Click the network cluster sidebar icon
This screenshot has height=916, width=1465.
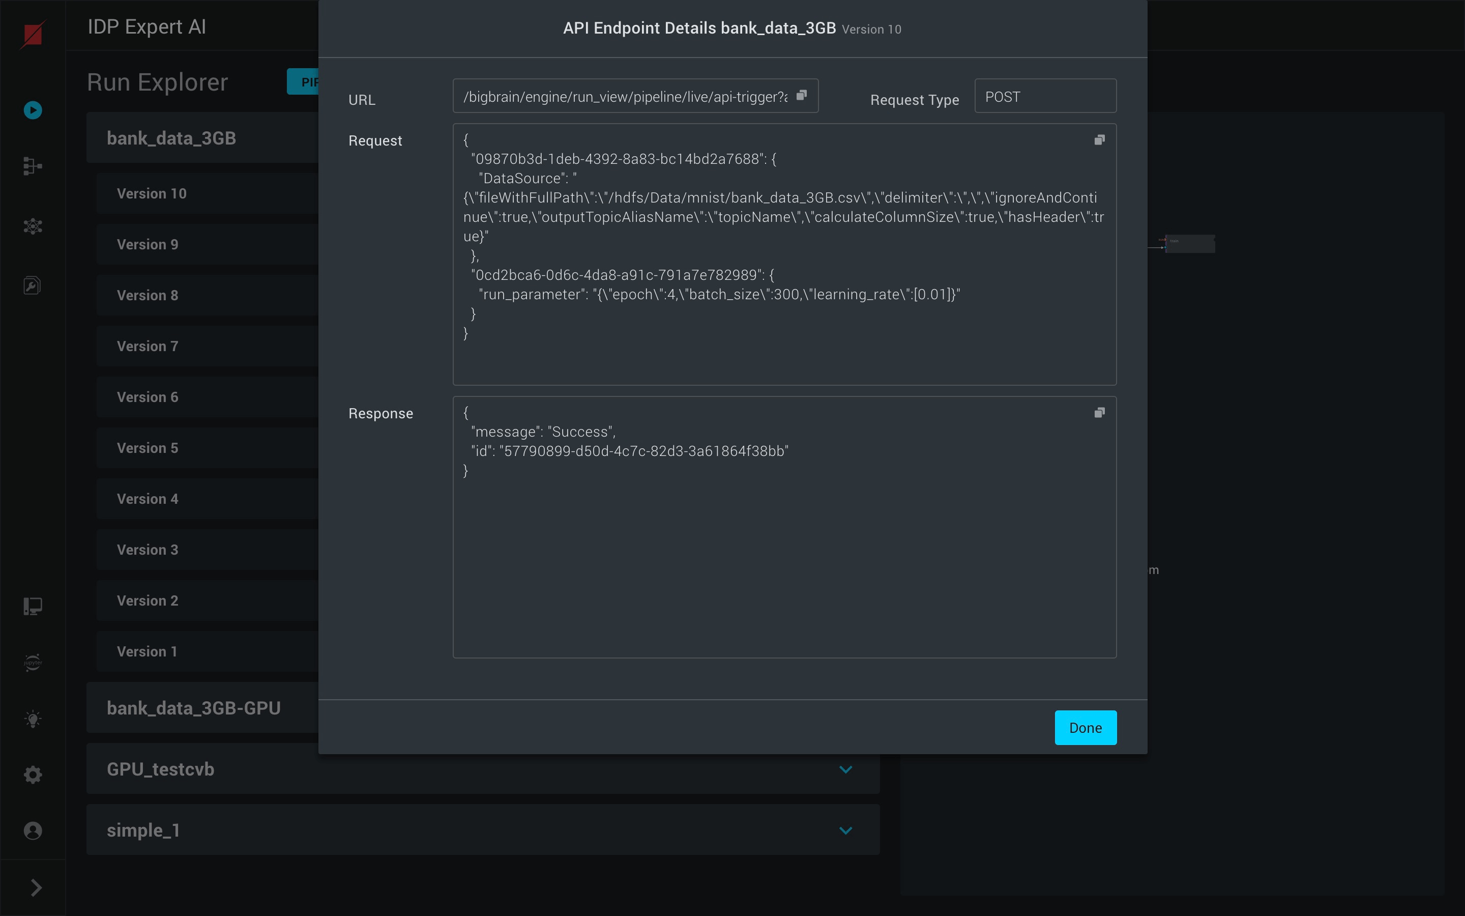[33, 226]
